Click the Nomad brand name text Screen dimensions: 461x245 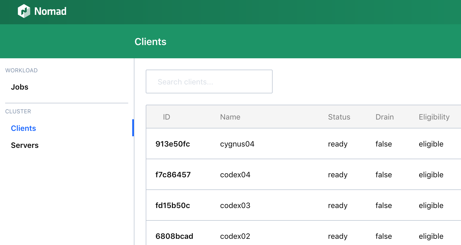pos(50,11)
